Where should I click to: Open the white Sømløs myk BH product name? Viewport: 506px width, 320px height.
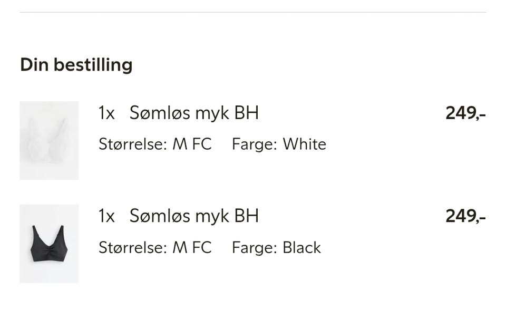(x=194, y=113)
